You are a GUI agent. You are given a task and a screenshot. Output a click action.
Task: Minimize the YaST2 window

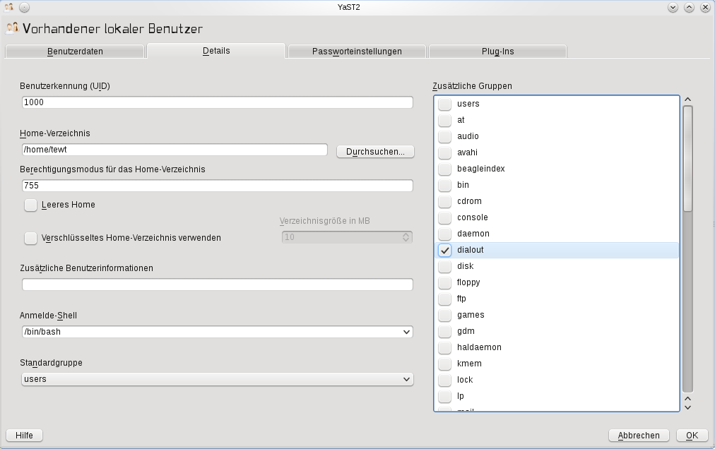point(673,7)
